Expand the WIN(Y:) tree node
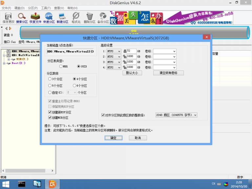Viewport: 252px width, 189px height. (x=9, y=59)
